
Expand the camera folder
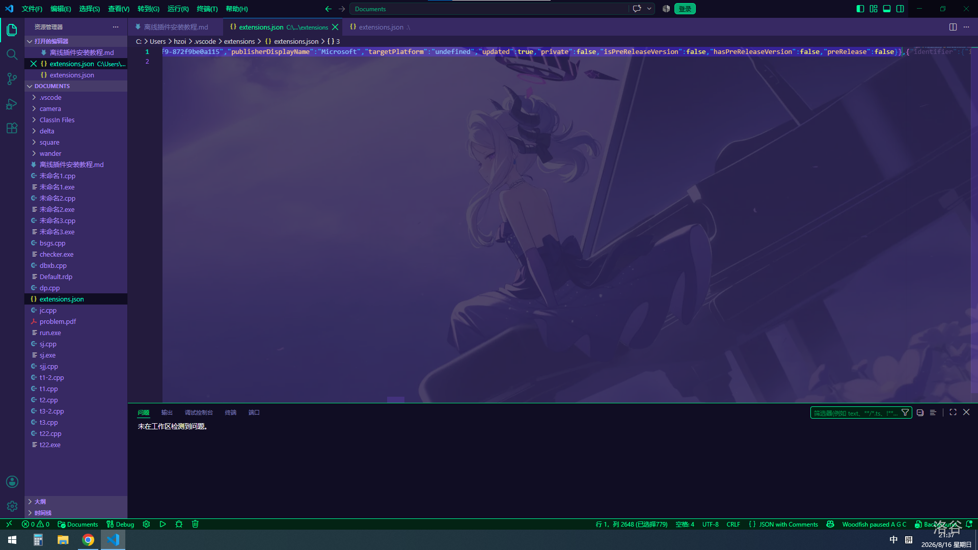[x=76, y=108]
